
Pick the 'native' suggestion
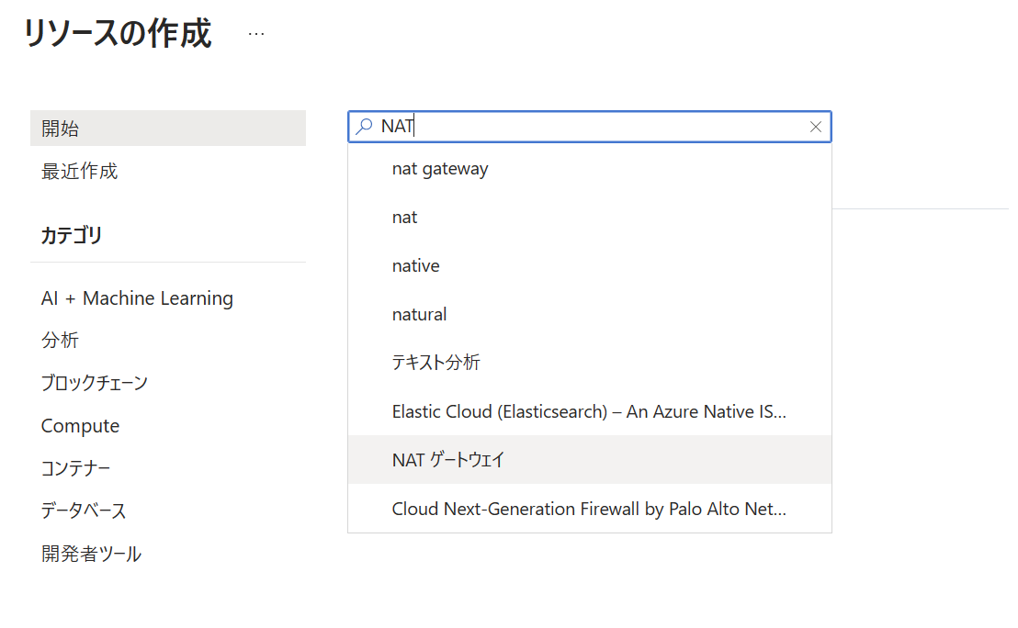tap(415, 266)
